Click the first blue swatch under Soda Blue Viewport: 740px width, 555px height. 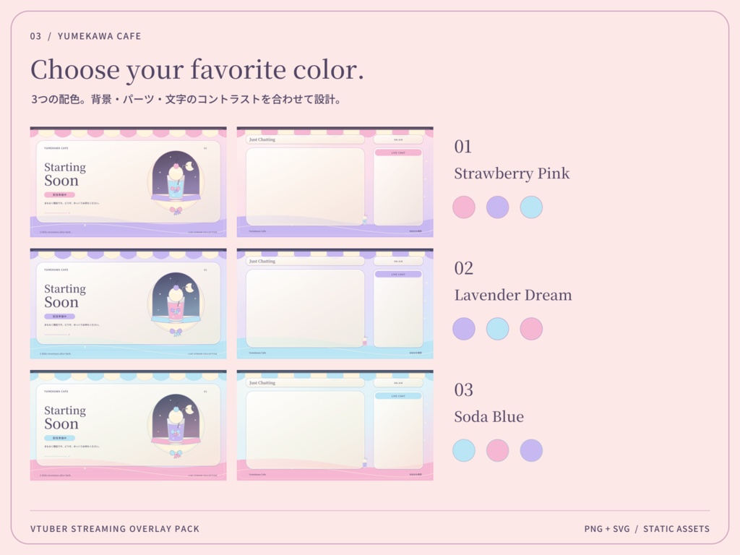click(x=464, y=450)
